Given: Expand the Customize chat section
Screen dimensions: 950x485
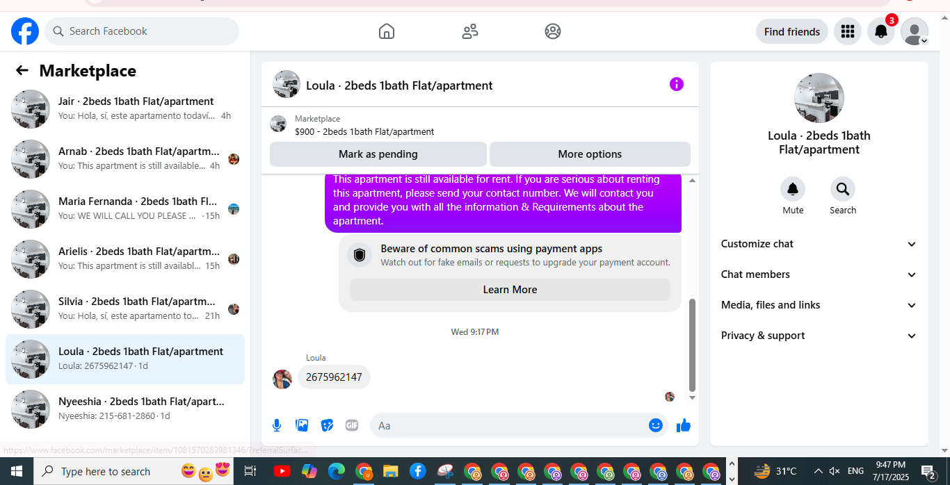Looking at the screenshot, I should (x=819, y=244).
